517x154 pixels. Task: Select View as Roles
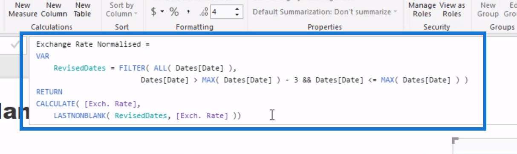452,9
